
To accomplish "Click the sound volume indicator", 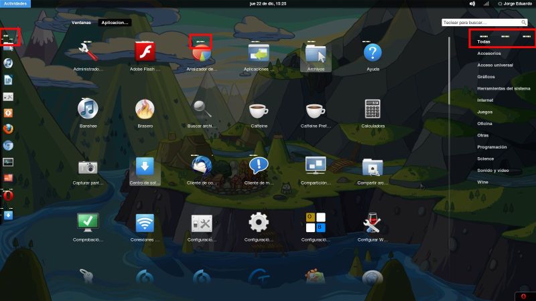I will [472, 3].
